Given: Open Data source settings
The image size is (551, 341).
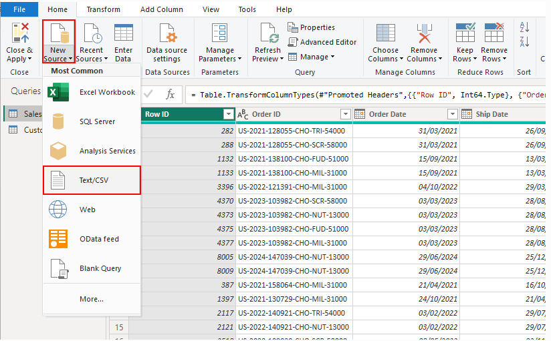Looking at the screenshot, I should [x=167, y=43].
